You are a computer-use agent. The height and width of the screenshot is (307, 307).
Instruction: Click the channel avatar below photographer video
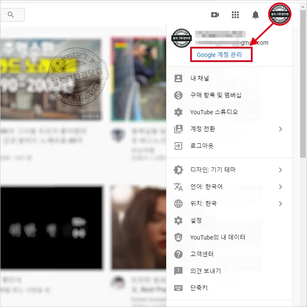tap(118, 135)
